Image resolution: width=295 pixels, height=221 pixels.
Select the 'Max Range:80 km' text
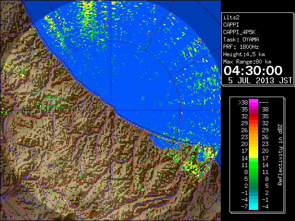click(247, 62)
